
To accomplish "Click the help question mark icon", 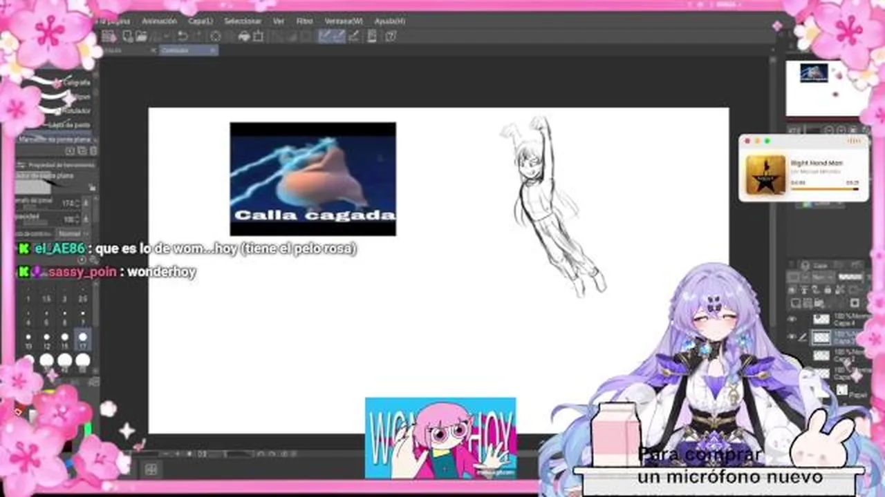I will coord(391,37).
